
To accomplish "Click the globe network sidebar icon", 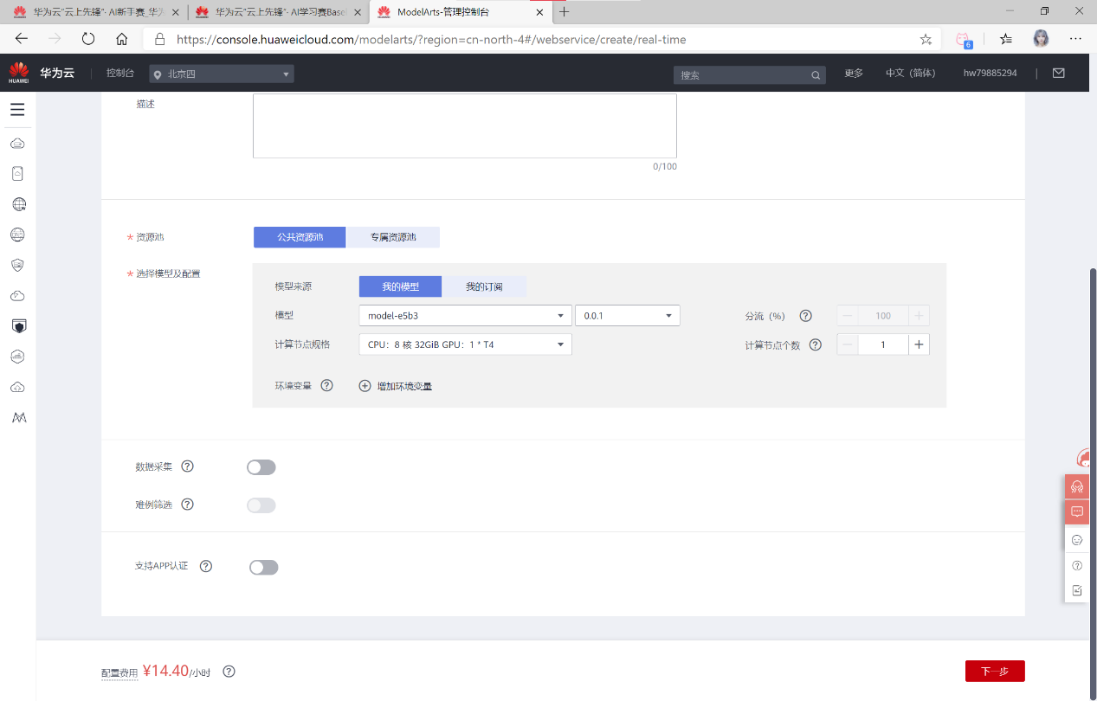I will pyautogui.click(x=18, y=204).
